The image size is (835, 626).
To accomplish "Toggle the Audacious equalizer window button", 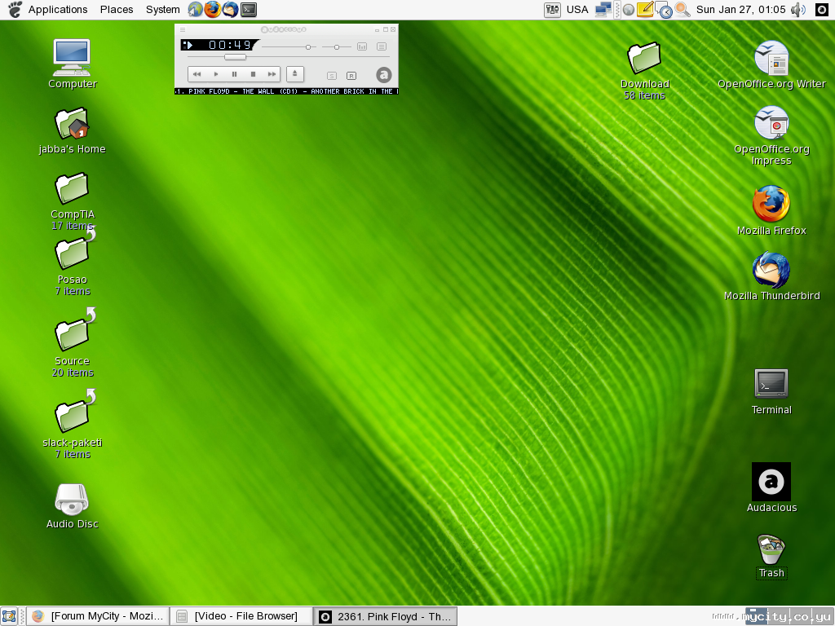I will click(362, 46).
